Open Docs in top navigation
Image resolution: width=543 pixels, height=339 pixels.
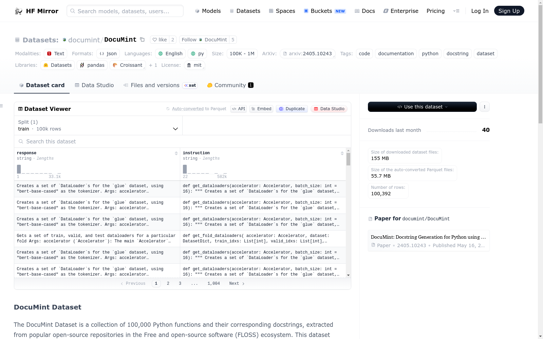(365, 11)
